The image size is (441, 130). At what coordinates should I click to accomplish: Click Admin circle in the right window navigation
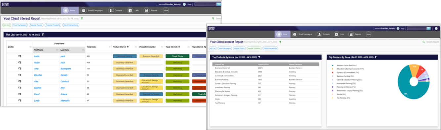[368, 34]
